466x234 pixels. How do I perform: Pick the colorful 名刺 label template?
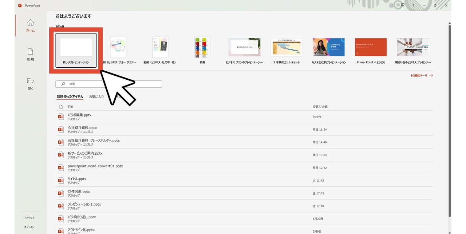[x=202, y=50]
